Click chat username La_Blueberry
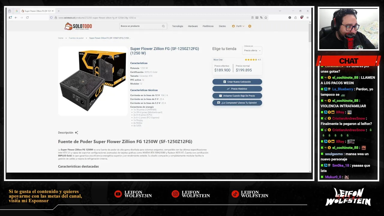Screen dimensions: 384x216 click(x=343, y=89)
